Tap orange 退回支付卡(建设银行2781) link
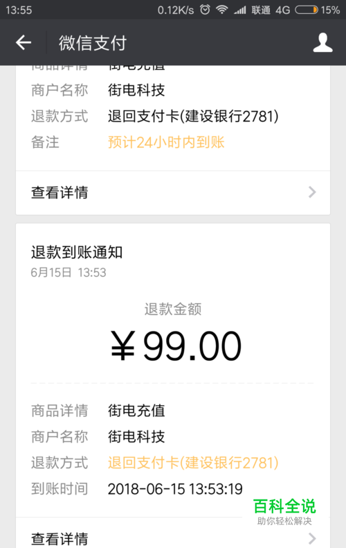Image resolution: width=346 pixels, height=548 pixels. pos(193,463)
